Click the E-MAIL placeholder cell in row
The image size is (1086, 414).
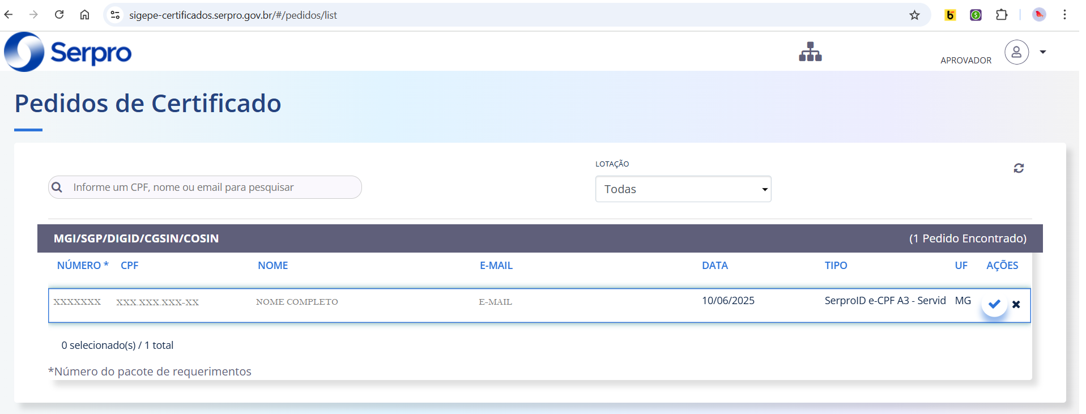pyautogui.click(x=495, y=302)
